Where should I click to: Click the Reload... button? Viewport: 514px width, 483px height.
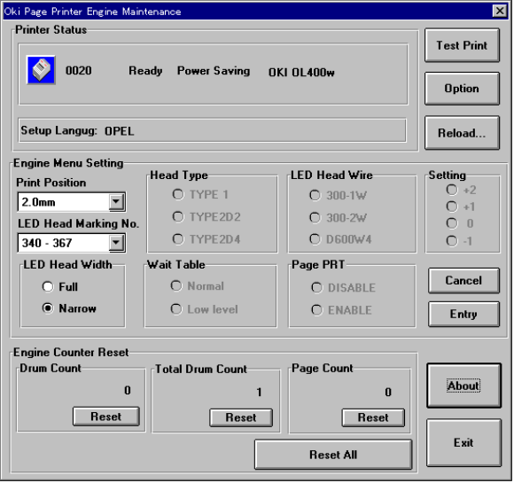462,133
